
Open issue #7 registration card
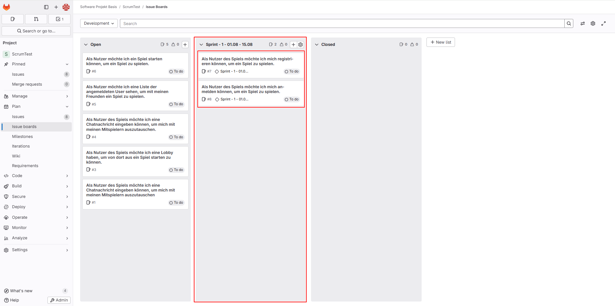point(247,61)
